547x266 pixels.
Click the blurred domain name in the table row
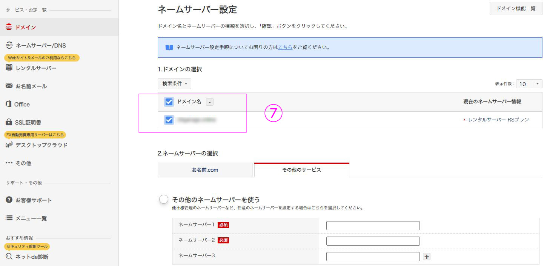[197, 120]
